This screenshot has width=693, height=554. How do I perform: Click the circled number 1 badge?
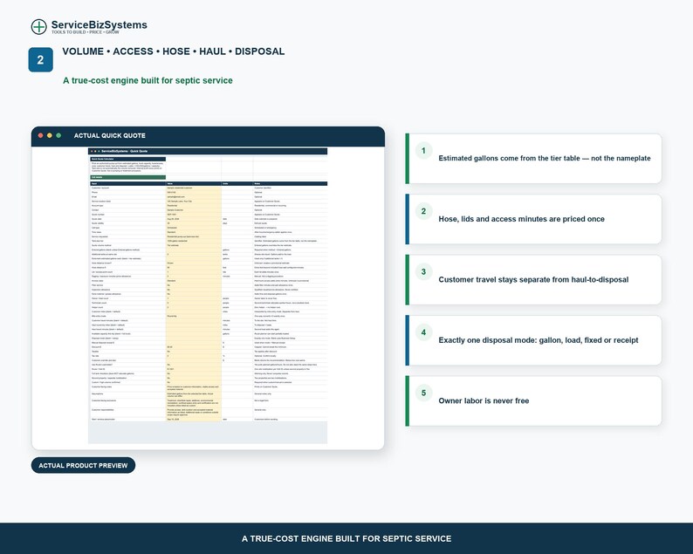(x=423, y=151)
